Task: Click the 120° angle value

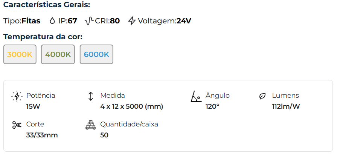Action: (212, 106)
